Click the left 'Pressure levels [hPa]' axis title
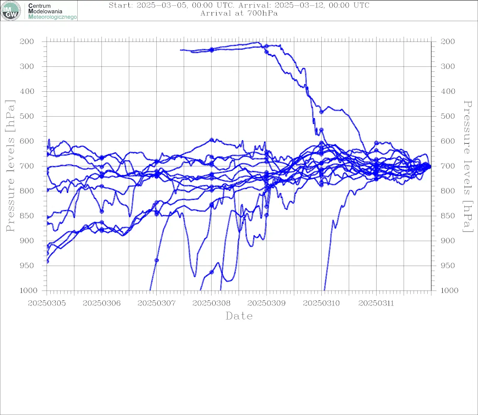478x415 pixels. (x=10, y=166)
